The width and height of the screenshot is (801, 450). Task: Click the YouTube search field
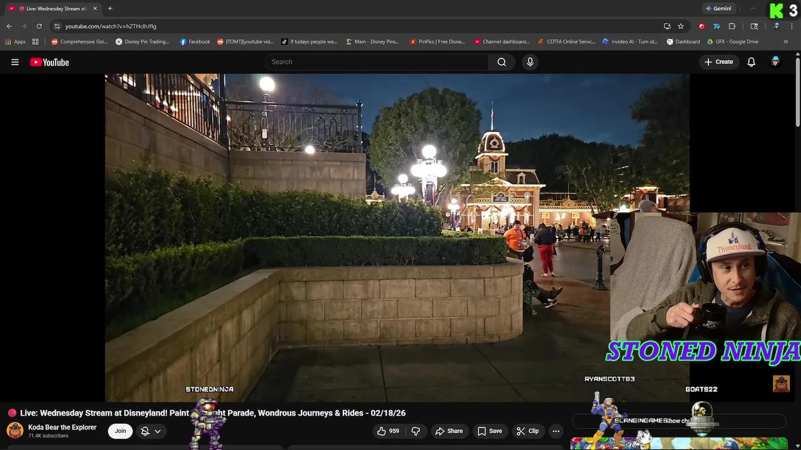(x=377, y=62)
